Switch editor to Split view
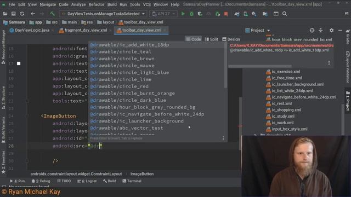Screen dimensions: 351x197 [x=211, y=39]
